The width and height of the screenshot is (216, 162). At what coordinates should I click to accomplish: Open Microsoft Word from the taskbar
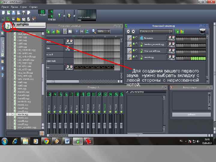pyautogui.click(x=67, y=141)
